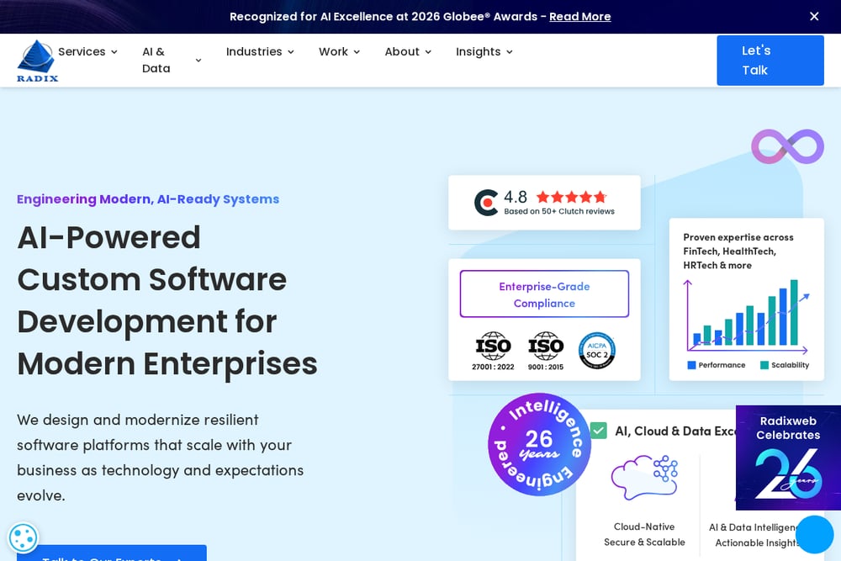Click the Radix logo

tap(37, 61)
